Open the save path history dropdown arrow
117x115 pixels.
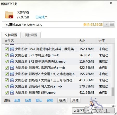click(106, 24)
